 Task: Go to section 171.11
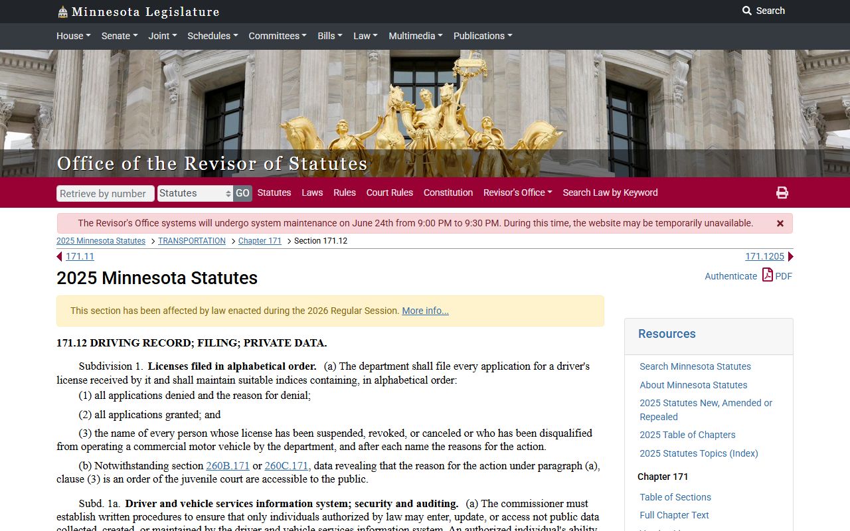[x=80, y=257]
